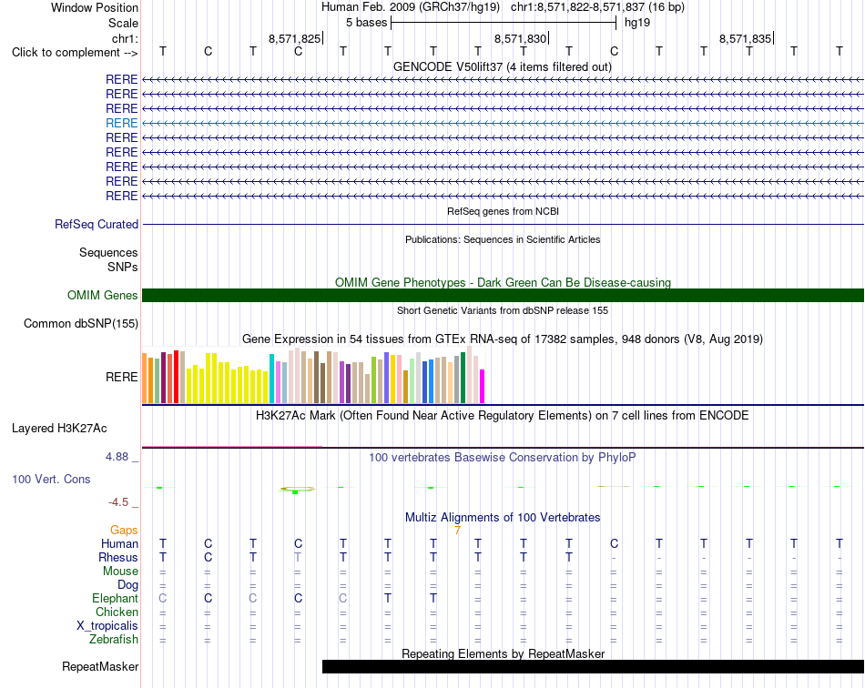Image resolution: width=865 pixels, height=688 pixels.
Task: Click the magenta bar in GTEx expression chart
Action: [483, 387]
